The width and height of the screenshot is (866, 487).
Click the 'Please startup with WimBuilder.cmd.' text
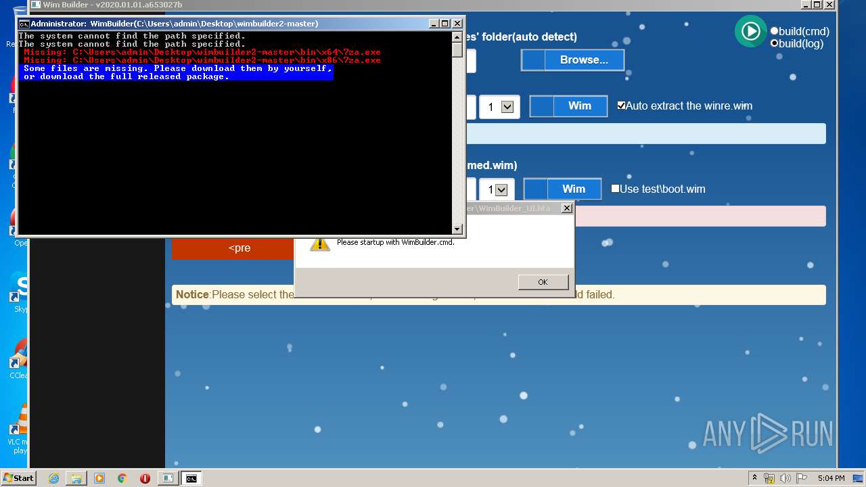(x=396, y=242)
